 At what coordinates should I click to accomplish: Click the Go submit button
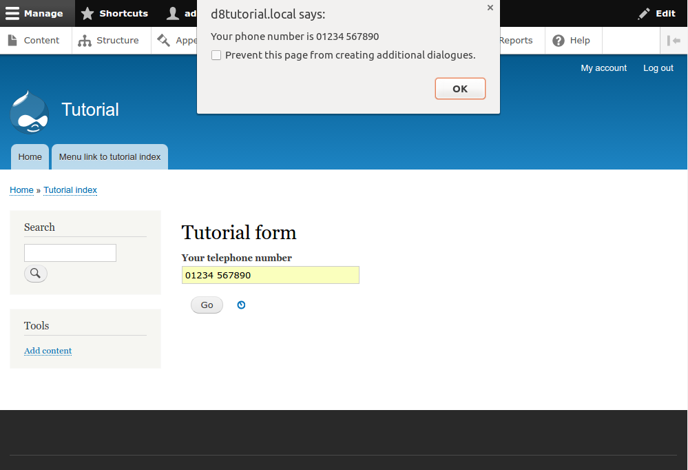207,305
